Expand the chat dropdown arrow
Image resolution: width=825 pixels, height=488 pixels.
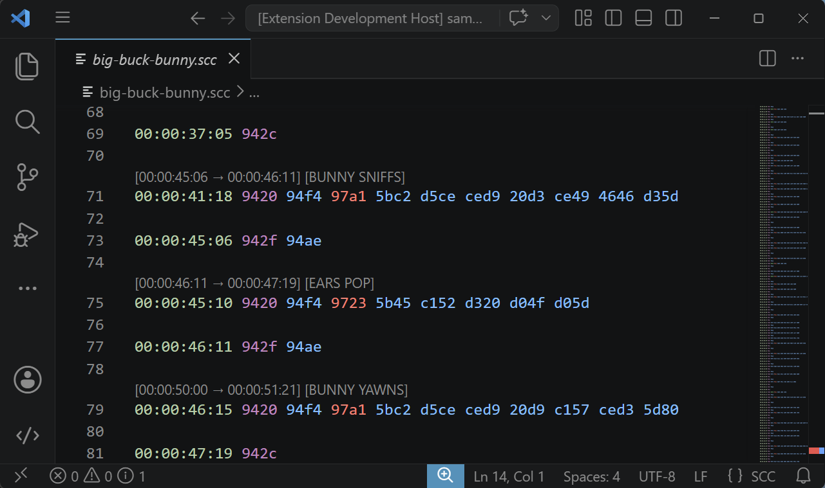[546, 18]
